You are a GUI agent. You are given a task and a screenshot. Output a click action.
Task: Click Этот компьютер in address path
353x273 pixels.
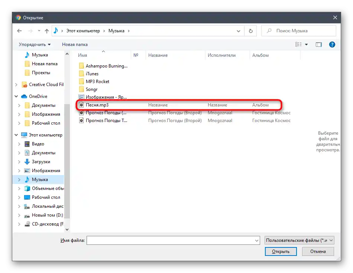83,31
